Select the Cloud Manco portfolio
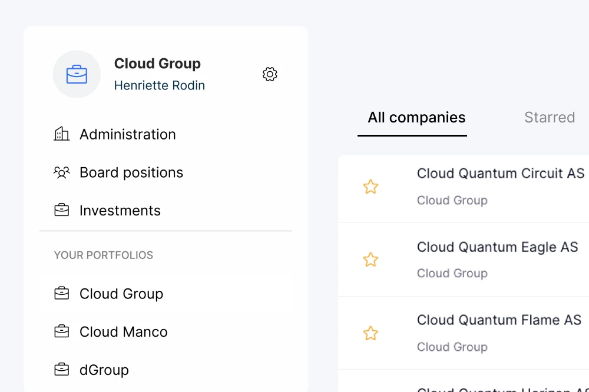 [x=124, y=331]
